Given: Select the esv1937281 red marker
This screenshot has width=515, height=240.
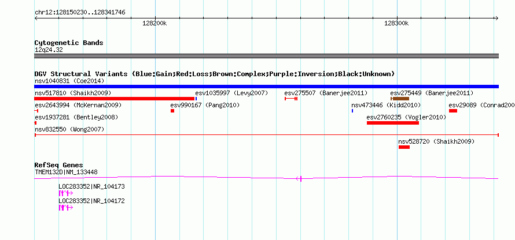Looking at the screenshot, I should click(x=35, y=123).
